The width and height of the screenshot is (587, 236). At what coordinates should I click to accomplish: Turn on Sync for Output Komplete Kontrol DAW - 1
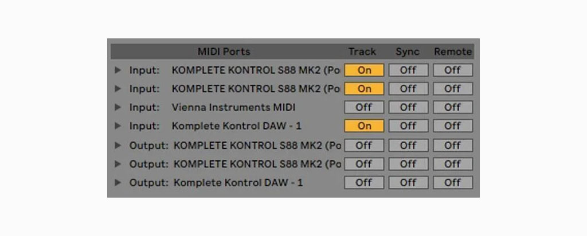[x=408, y=183]
